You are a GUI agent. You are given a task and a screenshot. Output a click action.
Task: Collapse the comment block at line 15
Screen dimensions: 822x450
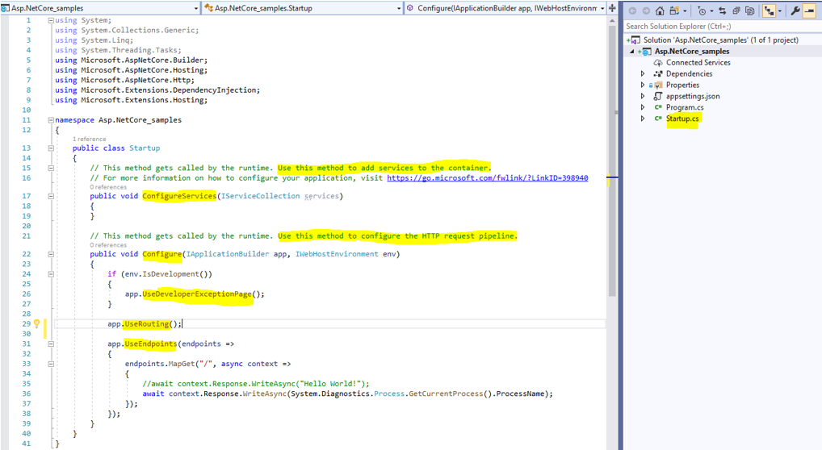(x=51, y=169)
